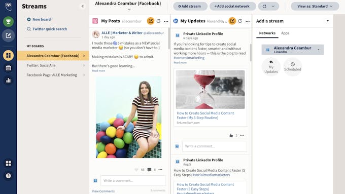Click the "Aug 5" post date

187,164
